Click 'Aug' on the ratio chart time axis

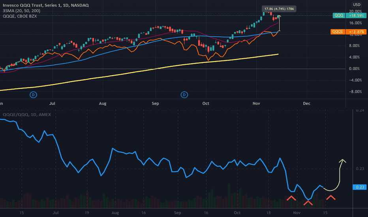pos(115,213)
